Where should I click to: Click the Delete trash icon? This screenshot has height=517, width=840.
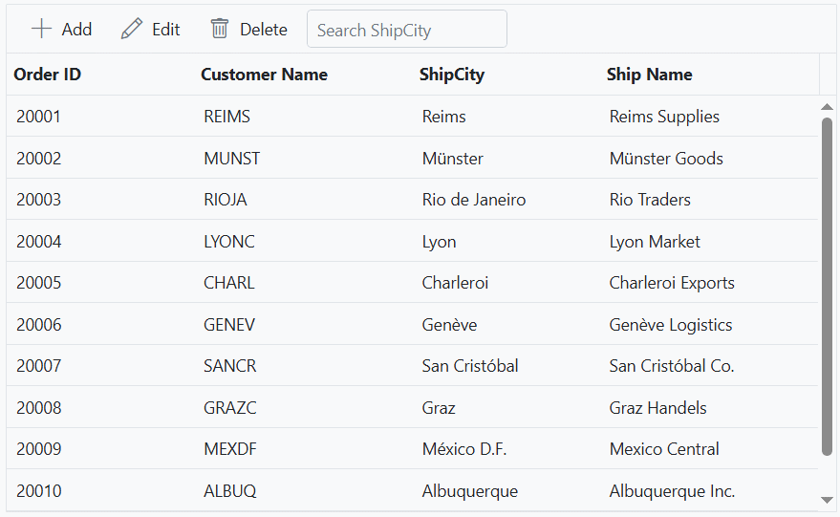[x=220, y=29]
